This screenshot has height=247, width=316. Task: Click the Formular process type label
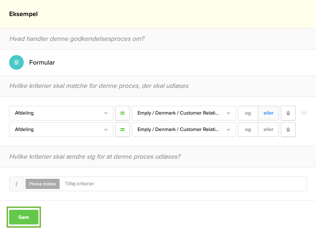(x=42, y=62)
